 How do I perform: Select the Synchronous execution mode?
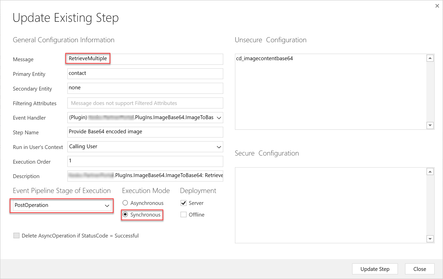[x=125, y=214]
